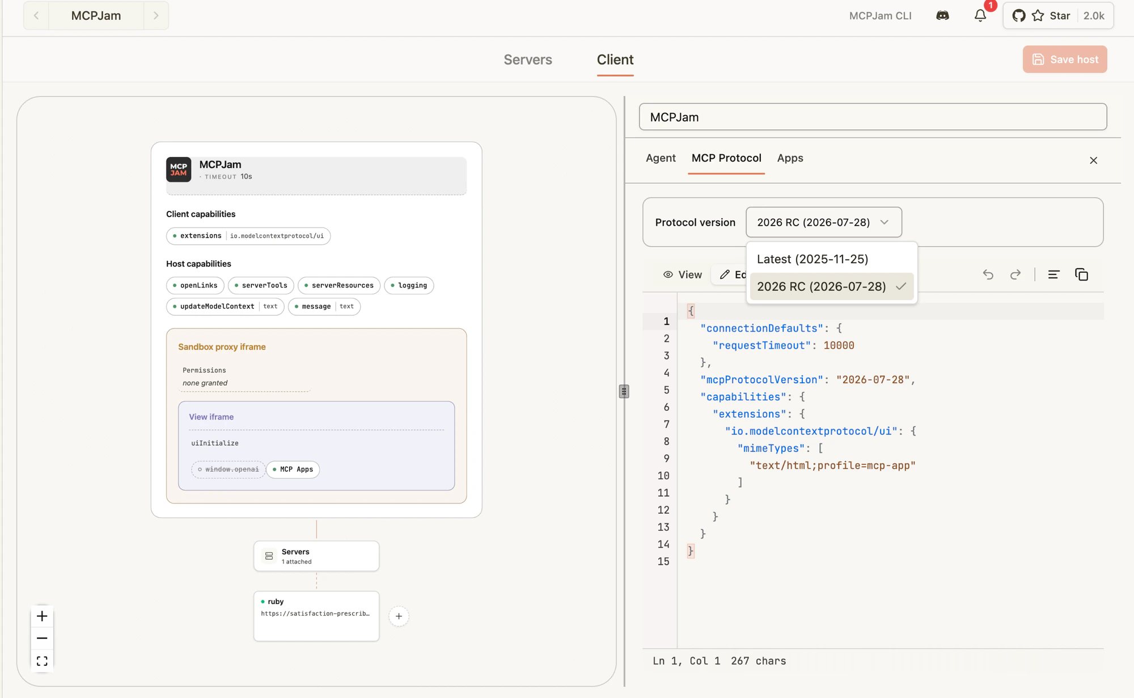Select Latest (2025-11-25) option
1134x698 pixels.
[x=831, y=259]
